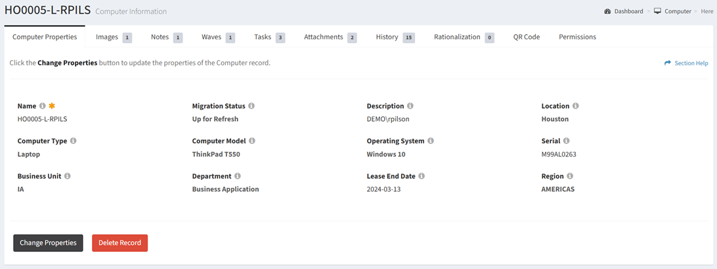717x269 pixels.
Task: Click info icon beside Migration Status
Action: click(251, 106)
